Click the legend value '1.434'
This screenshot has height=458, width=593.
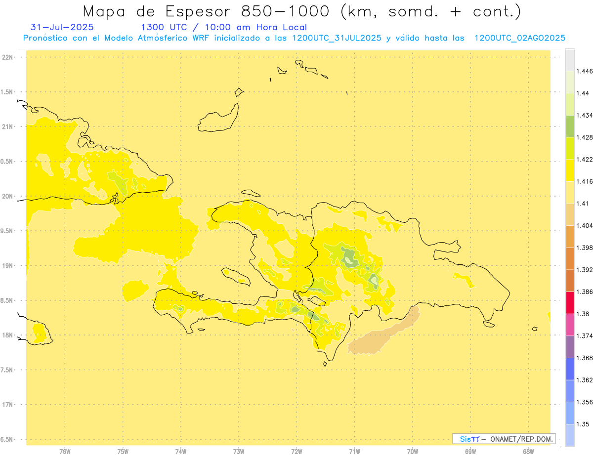tap(584, 115)
